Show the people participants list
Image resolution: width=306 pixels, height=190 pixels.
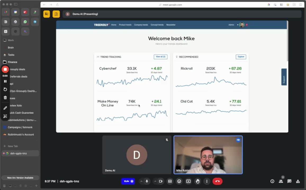[281, 181]
